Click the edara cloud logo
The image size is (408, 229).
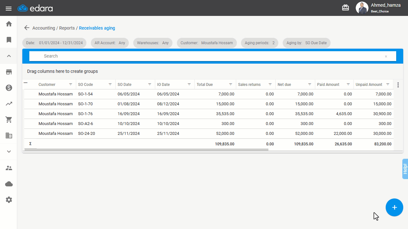(35, 8)
